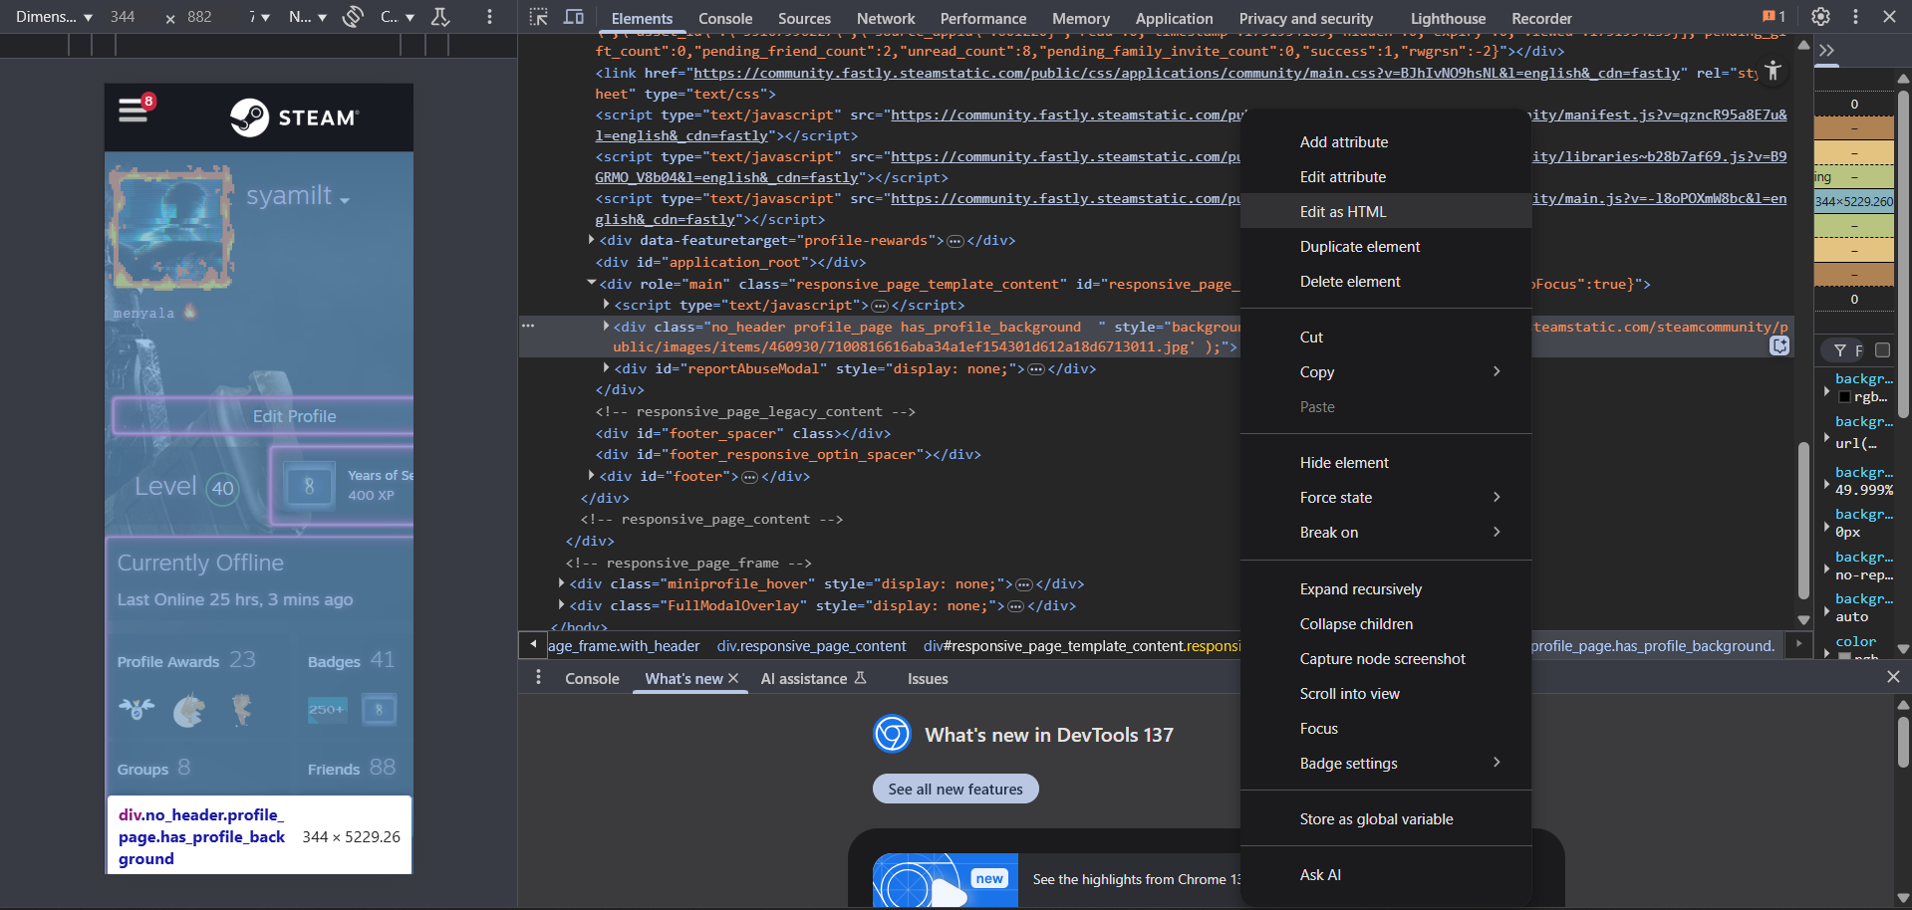Open the What's new video thumbnail
This screenshot has width=1912, height=910.
click(946, 880)
